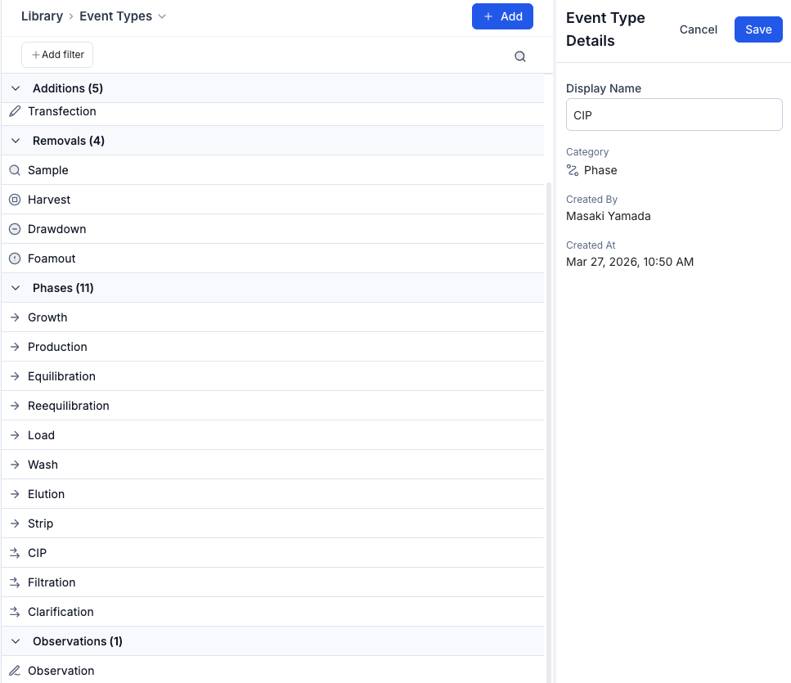
Task: Click the Phase category icon in details
Action: (573, 170)
